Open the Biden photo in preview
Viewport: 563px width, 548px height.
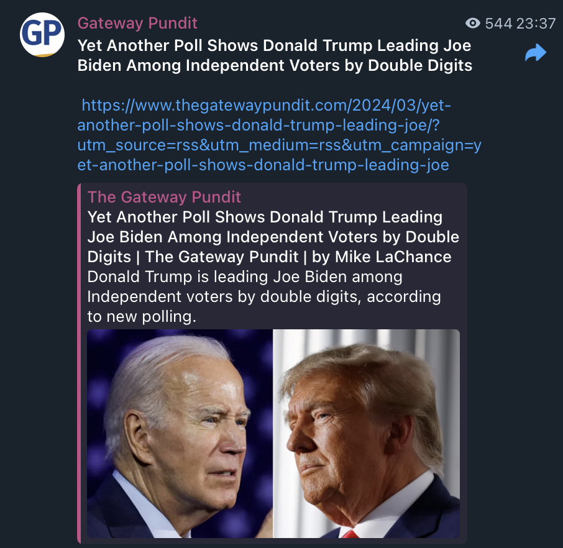point(180,434)
